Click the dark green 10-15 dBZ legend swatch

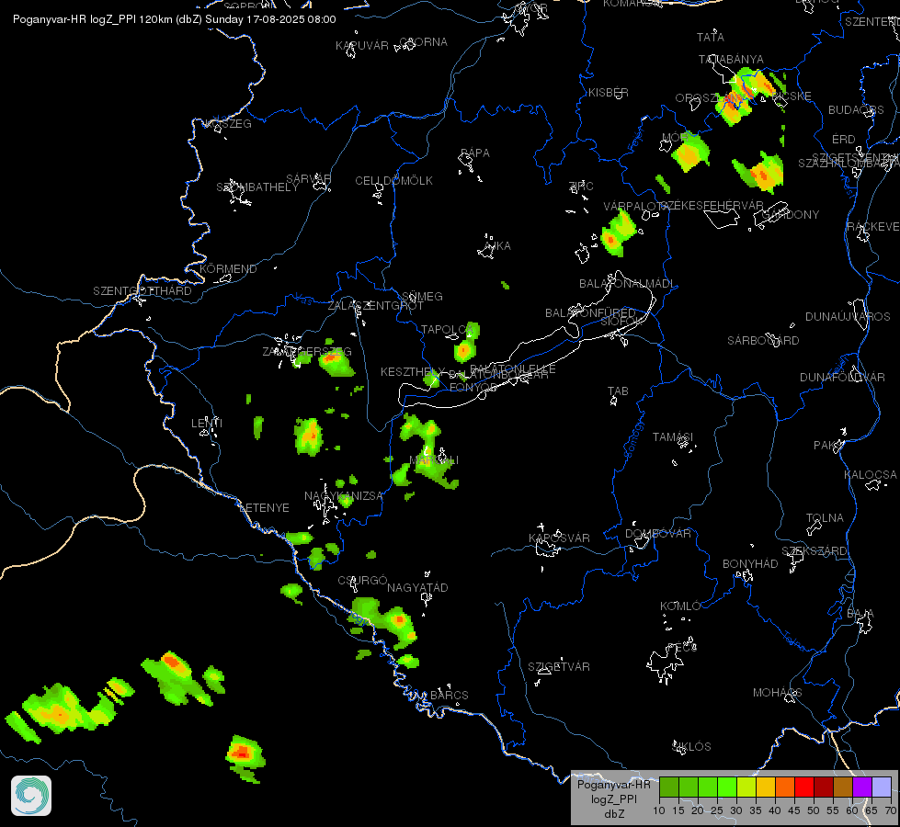[668, 787]
